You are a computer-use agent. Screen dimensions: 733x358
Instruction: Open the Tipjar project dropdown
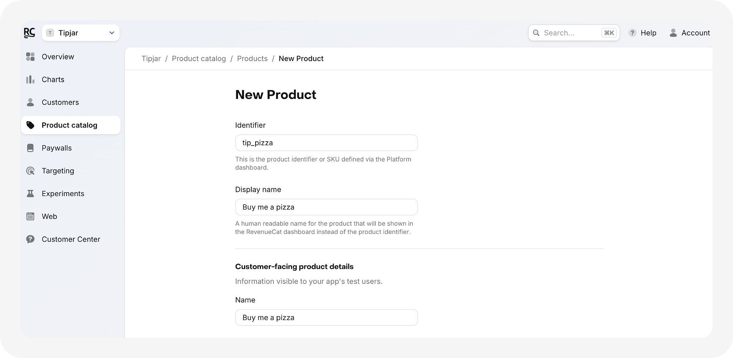click(x=81, y=33)
